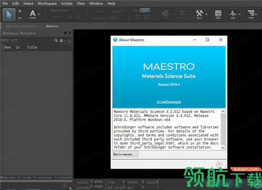
Task: Expand the Build dropdown arrow
Action: point(207,14)
